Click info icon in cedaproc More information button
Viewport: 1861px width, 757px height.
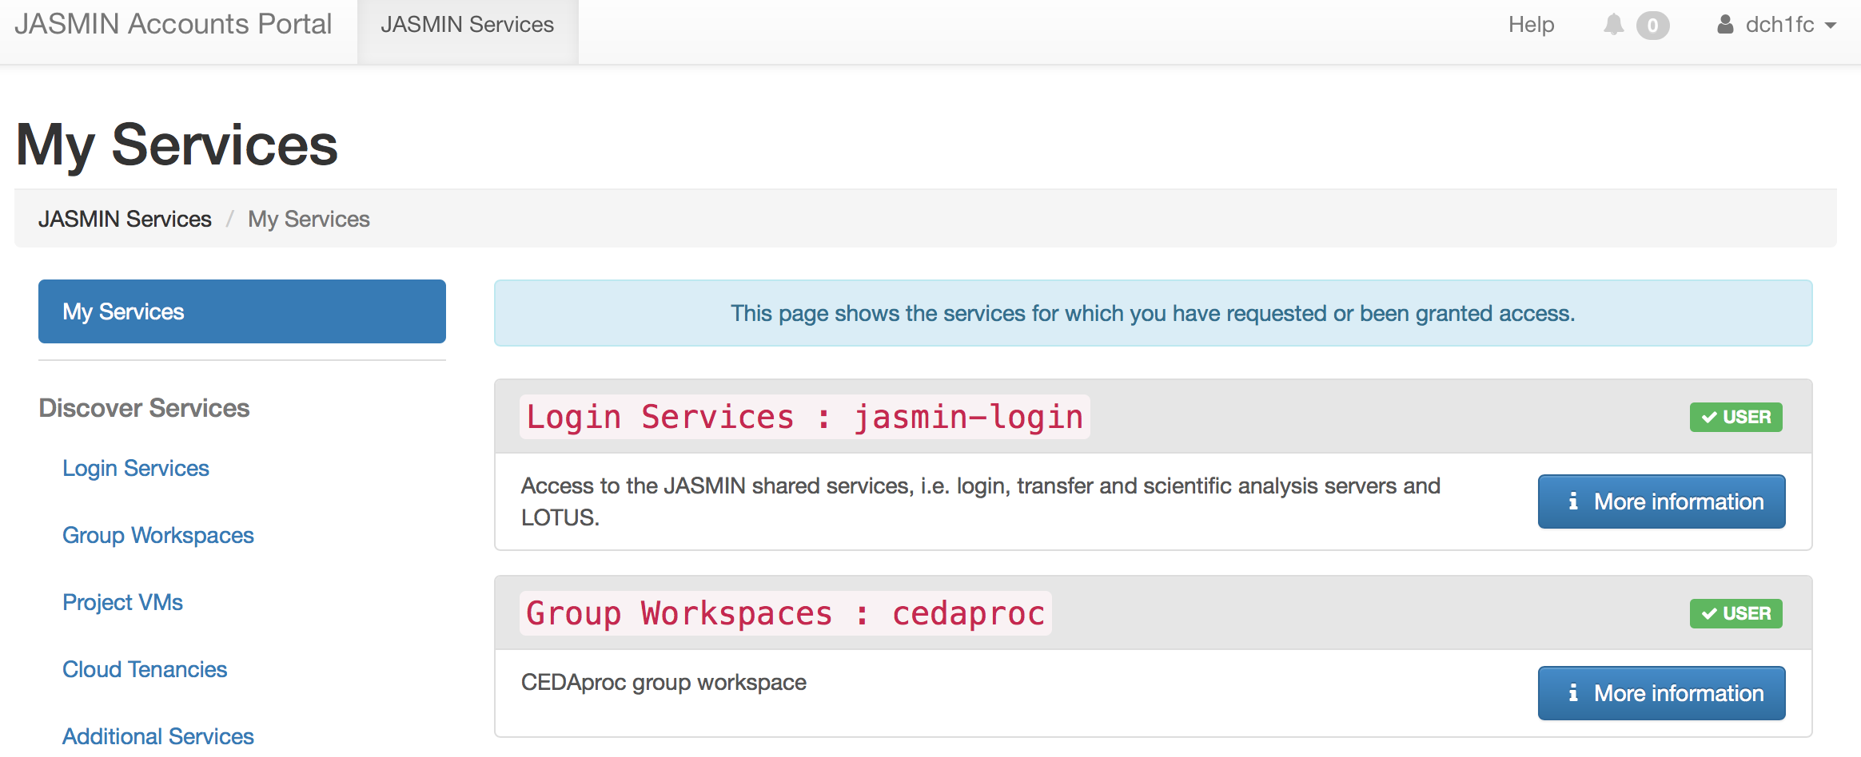point(1572,693)
